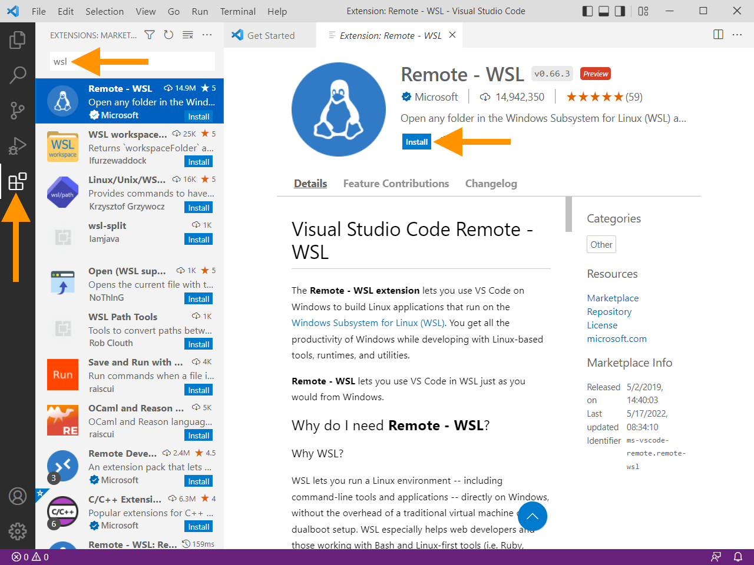This screenshot has width=754, height=565.
Task: Open the License resource link
Action: pos(602,325)
